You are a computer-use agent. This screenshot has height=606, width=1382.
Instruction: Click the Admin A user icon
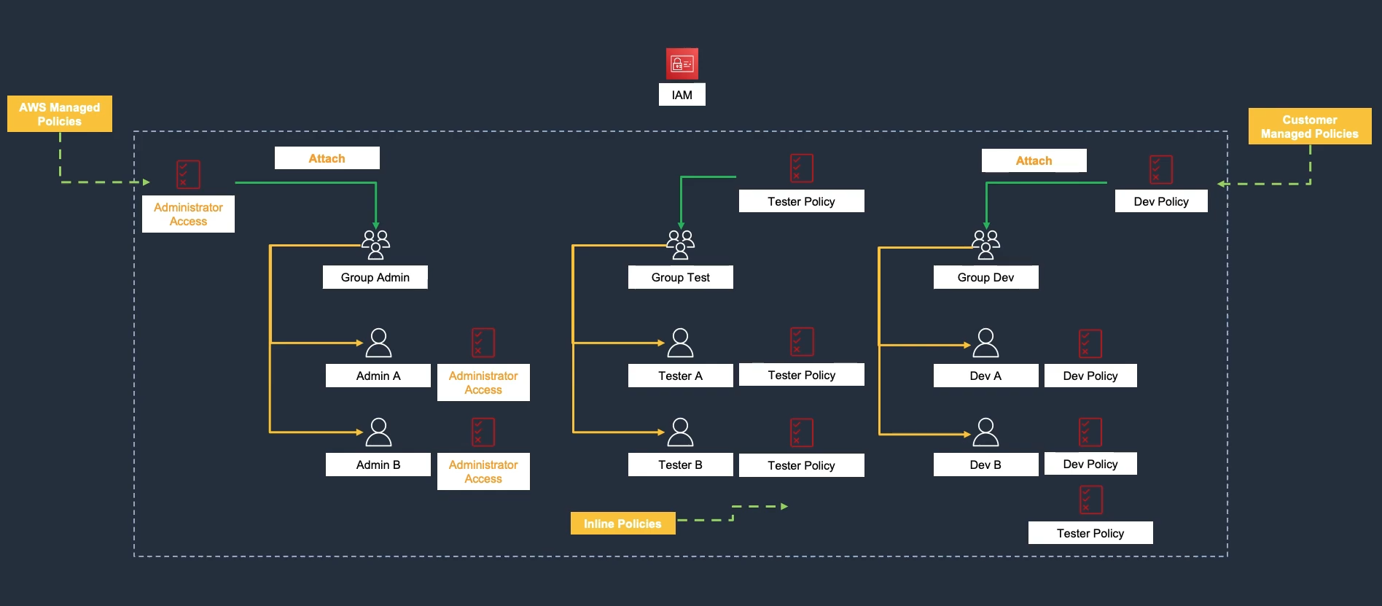(x=378, y=343)
